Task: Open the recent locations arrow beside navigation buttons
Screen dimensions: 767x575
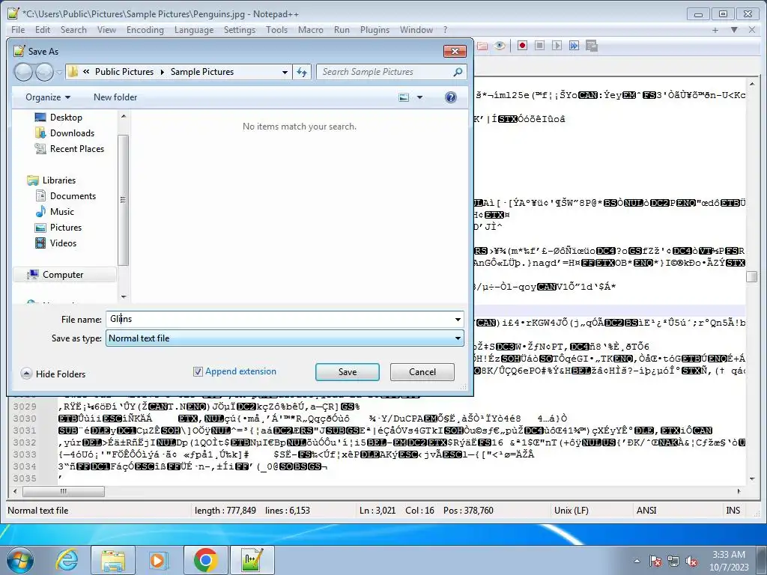Action: pyautogui.click(x=59, y=73)
